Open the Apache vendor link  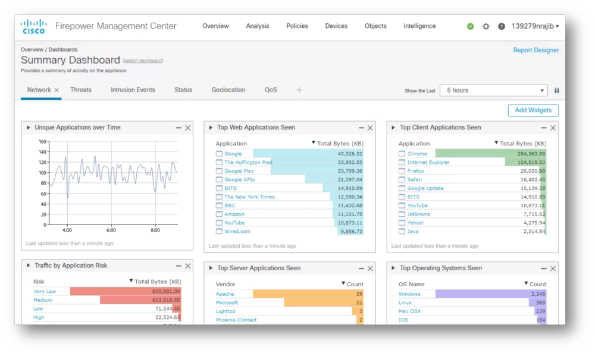225,294
